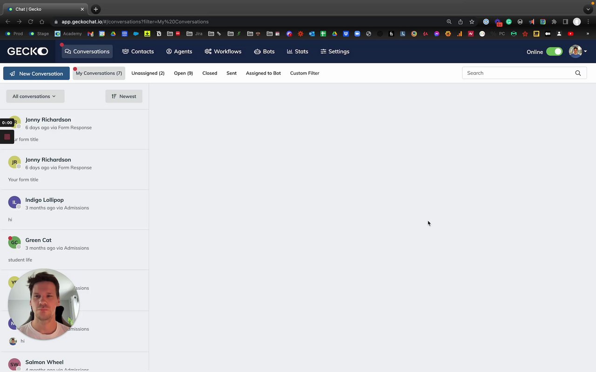596x372 pixels.
Task: Filter by Assigned to Bot
Action: pos(263,73)
